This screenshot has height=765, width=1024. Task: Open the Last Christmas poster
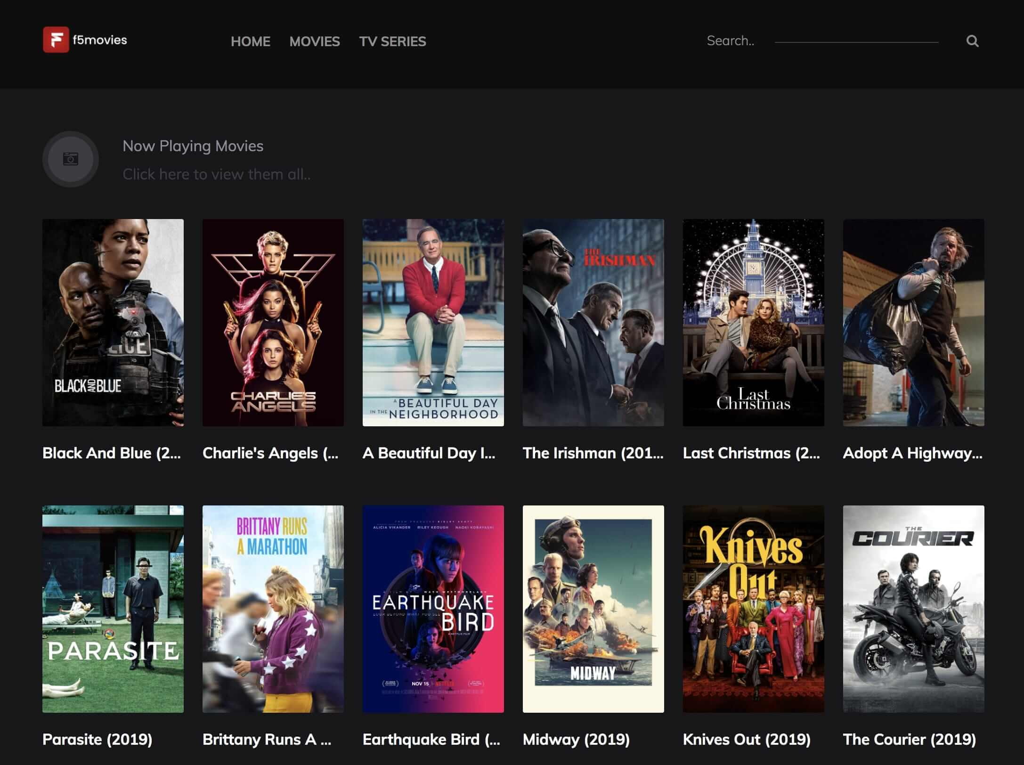pyautogui.click(x=754, y=322)
